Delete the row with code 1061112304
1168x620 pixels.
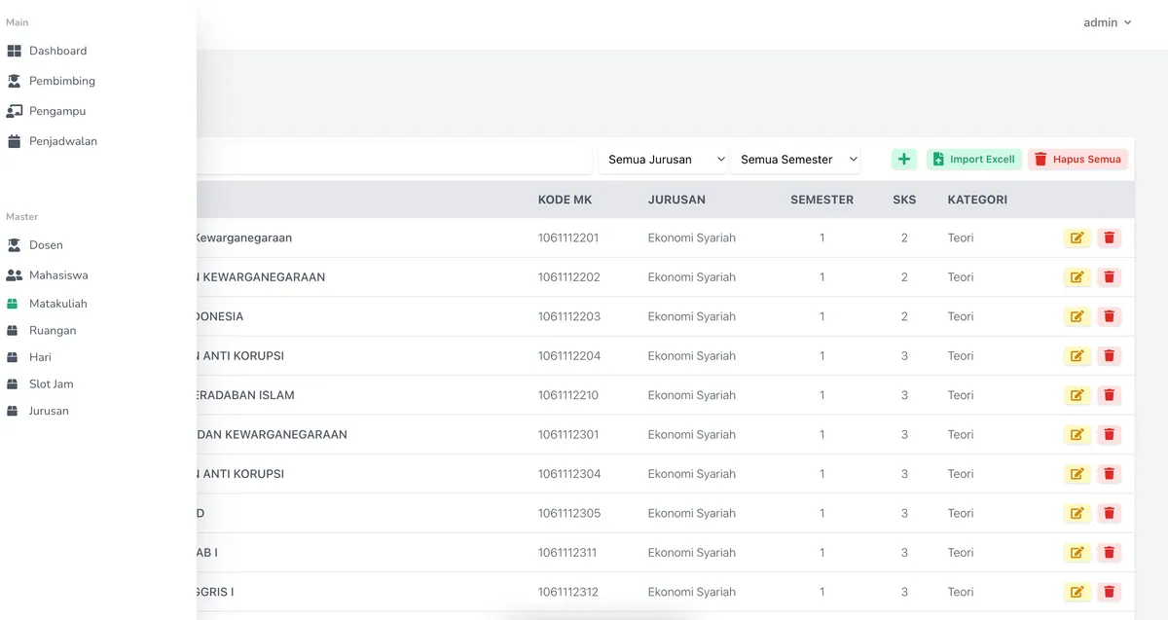[1109, 474]
